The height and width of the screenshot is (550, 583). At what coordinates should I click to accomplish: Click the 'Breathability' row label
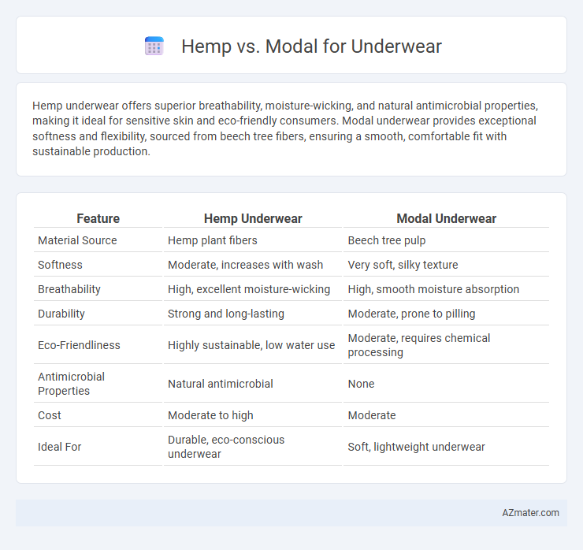click(x=69, y=289)
